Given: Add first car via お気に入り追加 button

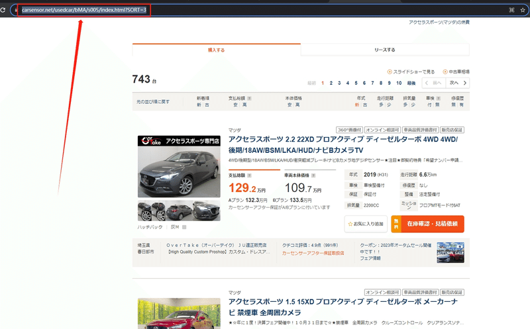Looking at the screenshot, I should click(366, 224).
